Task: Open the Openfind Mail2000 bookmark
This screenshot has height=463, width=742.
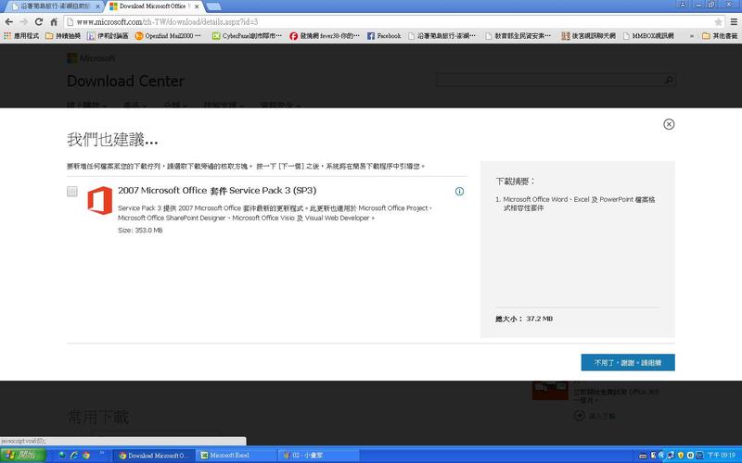Action: (168, 35)
